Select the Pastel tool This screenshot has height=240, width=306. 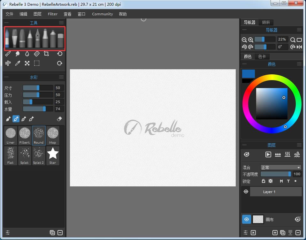tap(22, 38)
